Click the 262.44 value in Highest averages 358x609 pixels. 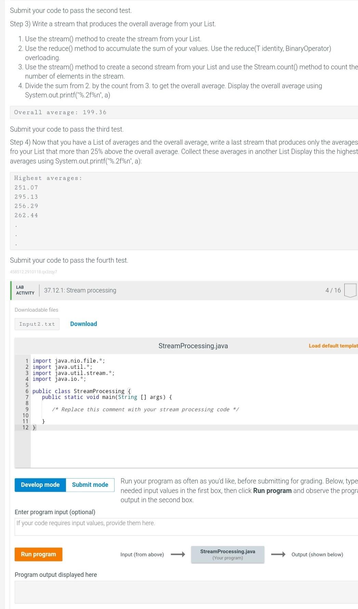point(26,215)
